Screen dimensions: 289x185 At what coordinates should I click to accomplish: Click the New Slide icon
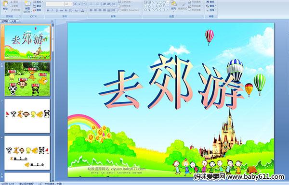point(27,6)
